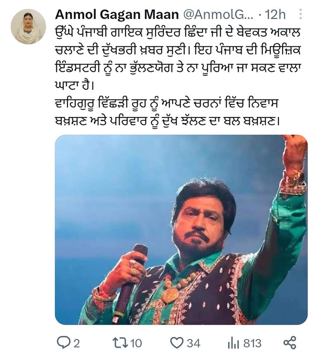Like the tweet with the heart icon
Image resolution: width=318 pixels, height=352 pixels.
(x=177, y=343)
